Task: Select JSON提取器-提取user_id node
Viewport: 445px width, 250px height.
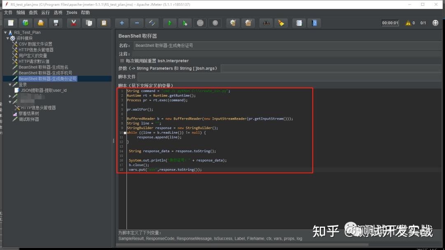Action: pyautogui.click(x=44, y=90)
